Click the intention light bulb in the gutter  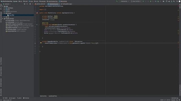tap(41, 43)
